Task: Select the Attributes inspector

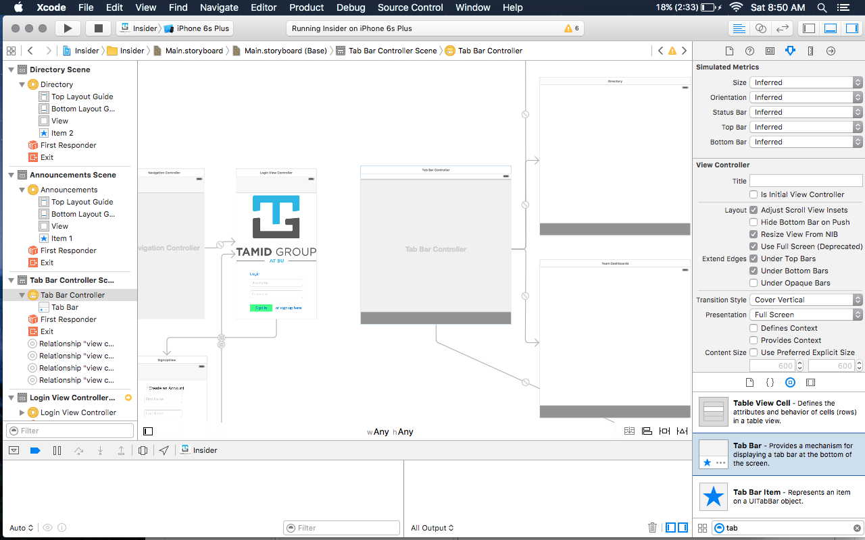Action: point(790,51)
